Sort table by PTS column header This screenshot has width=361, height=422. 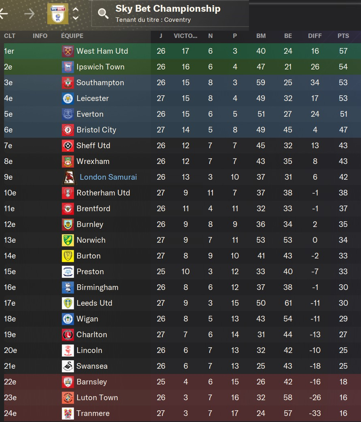pos(343,36)
